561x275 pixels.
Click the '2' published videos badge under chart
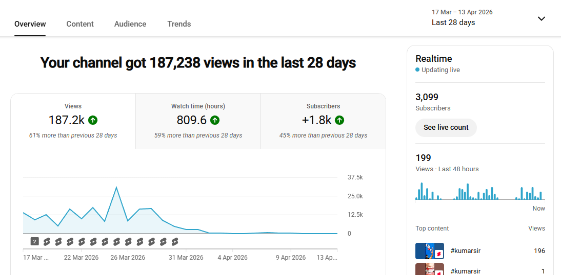(34, 241)
